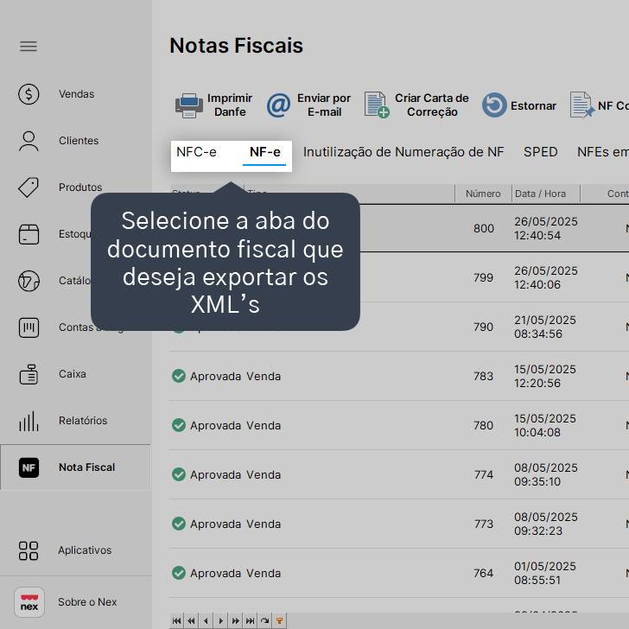Image resolution: width=629 pixels, height=629 pixels.
Task: Select invoice number 800
Action: pos(483,229)
